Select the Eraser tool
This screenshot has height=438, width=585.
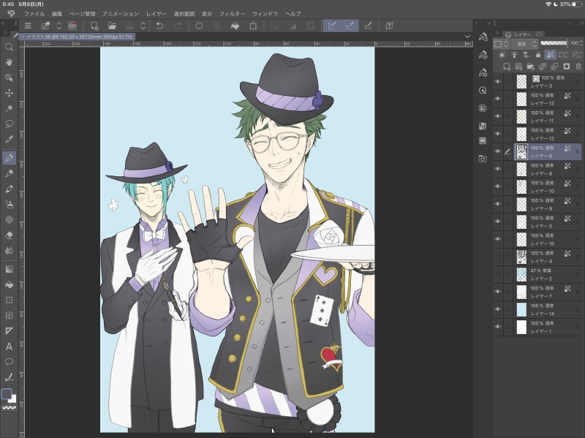[9, 235]
